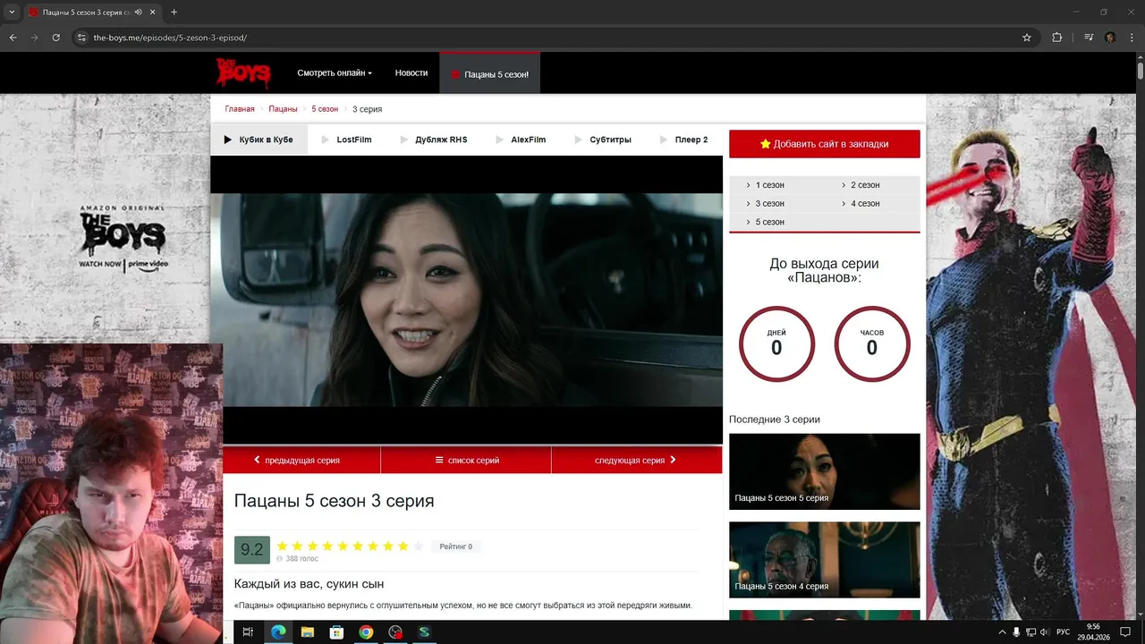
Task: Open the Пацаны 5 сезон! highlighted tab
Action: [489, 73]
